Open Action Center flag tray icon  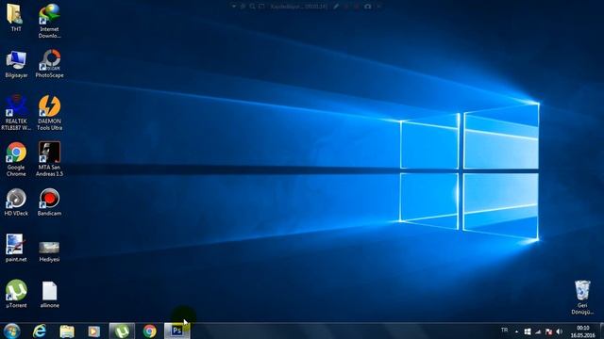549,331
